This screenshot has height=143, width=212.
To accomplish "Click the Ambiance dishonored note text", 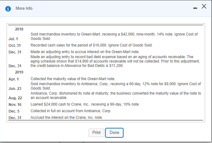I will coord(116,96).
